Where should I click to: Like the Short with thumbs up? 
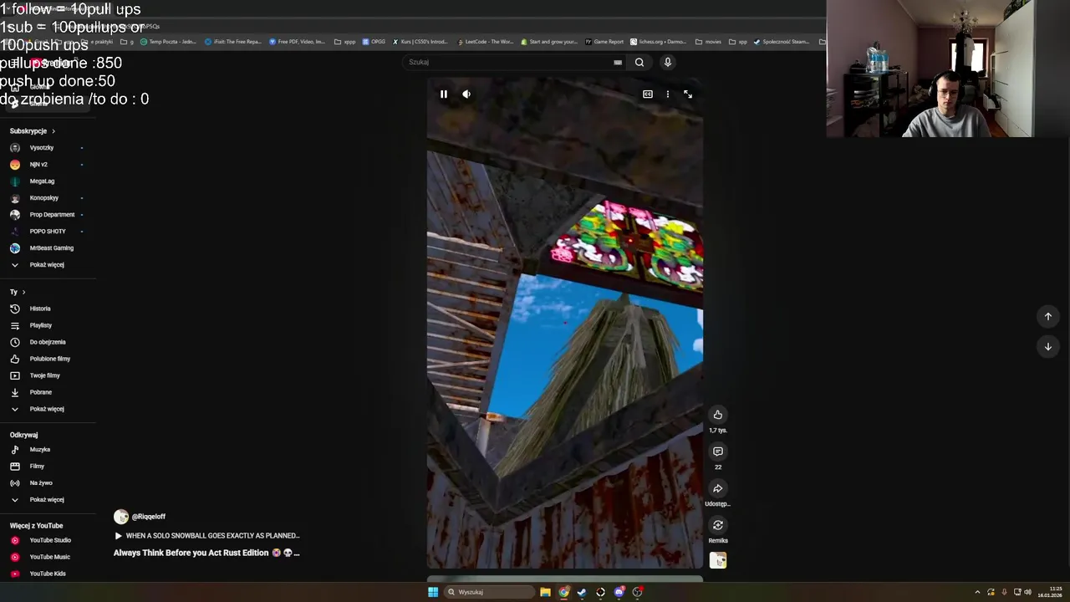[x=718, y=415]
